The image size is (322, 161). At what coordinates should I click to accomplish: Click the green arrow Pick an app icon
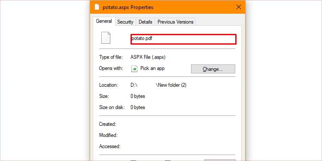click(x=134, y=69)
